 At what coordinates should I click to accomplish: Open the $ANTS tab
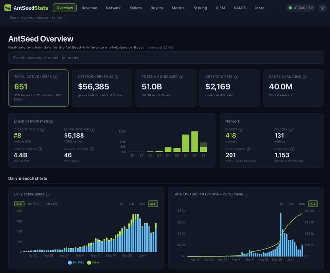click(240, 8)
